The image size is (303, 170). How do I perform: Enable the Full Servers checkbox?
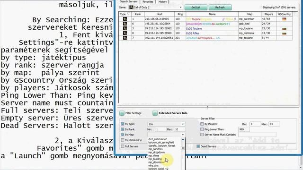click(122, 146)
